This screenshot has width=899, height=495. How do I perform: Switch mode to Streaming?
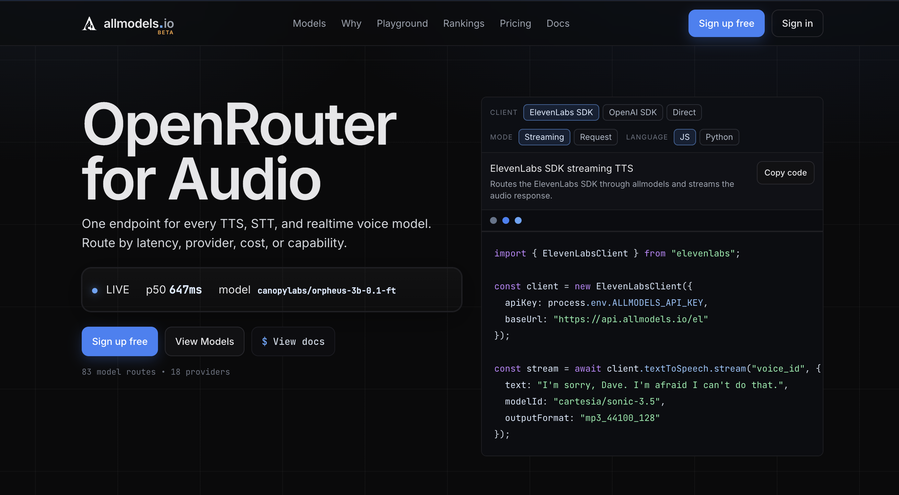[x=544, y=137]
